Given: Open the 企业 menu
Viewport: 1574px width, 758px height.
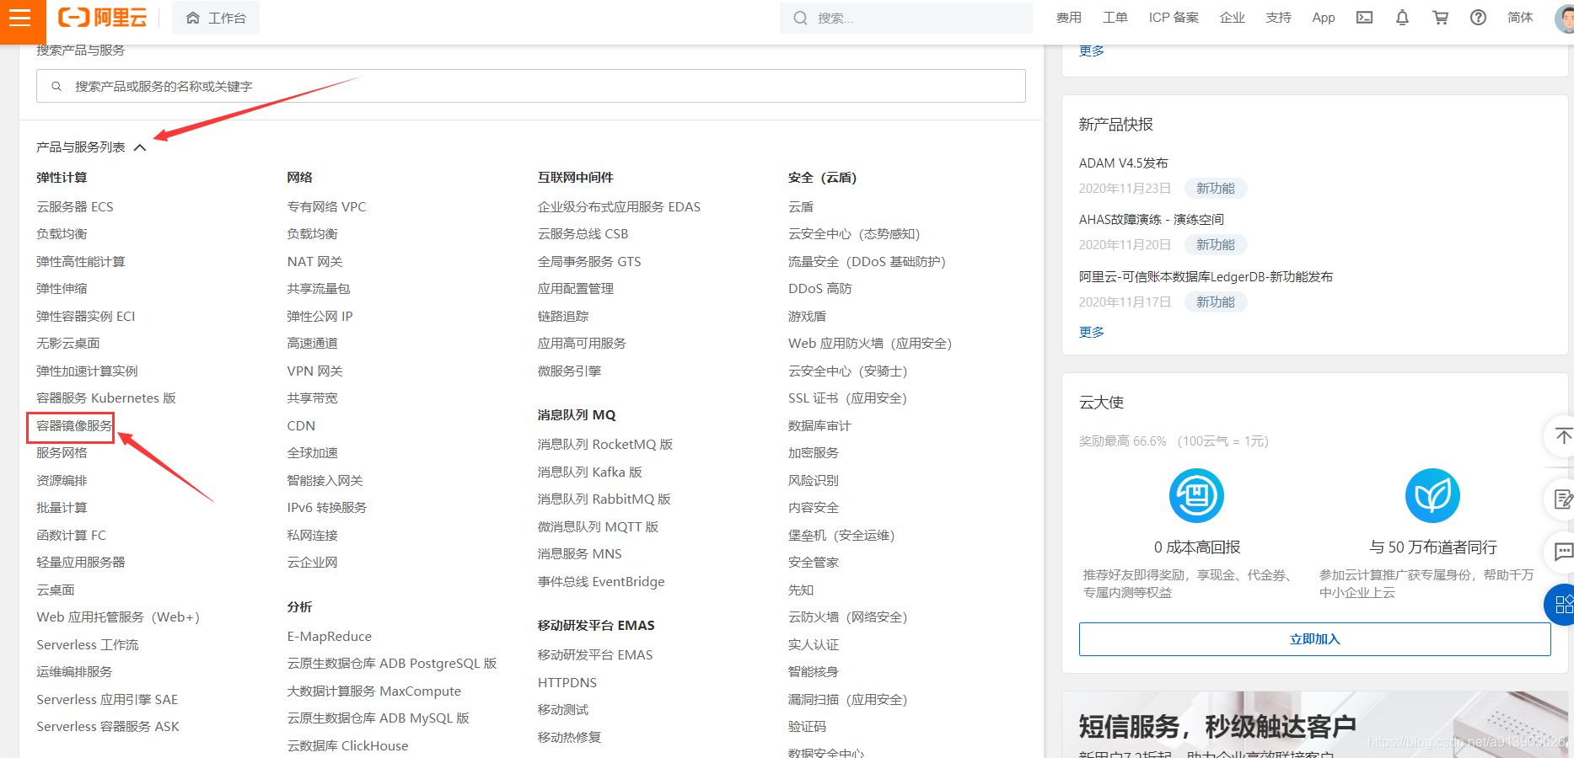Looking at the screenshot, I should pos(1233,18).
